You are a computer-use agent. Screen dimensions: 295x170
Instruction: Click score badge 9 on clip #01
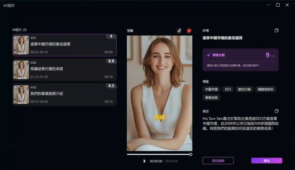111,36
